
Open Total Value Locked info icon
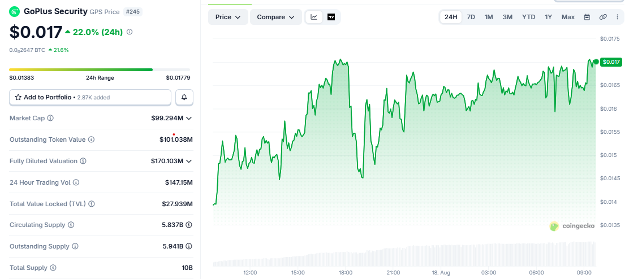pyautogui.click(x=91, y=204)
